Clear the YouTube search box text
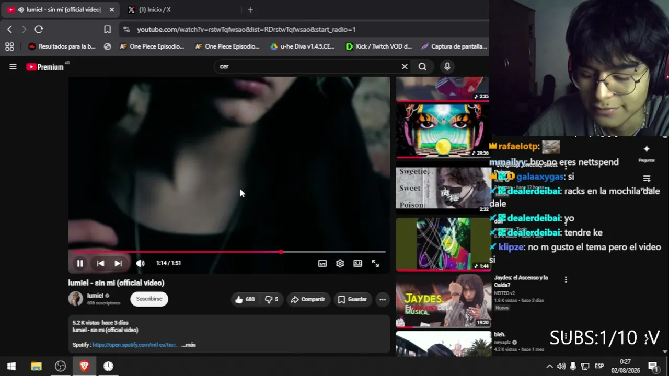Image resolution: width=669 pixels, height=376 pixels. (405, 67)
